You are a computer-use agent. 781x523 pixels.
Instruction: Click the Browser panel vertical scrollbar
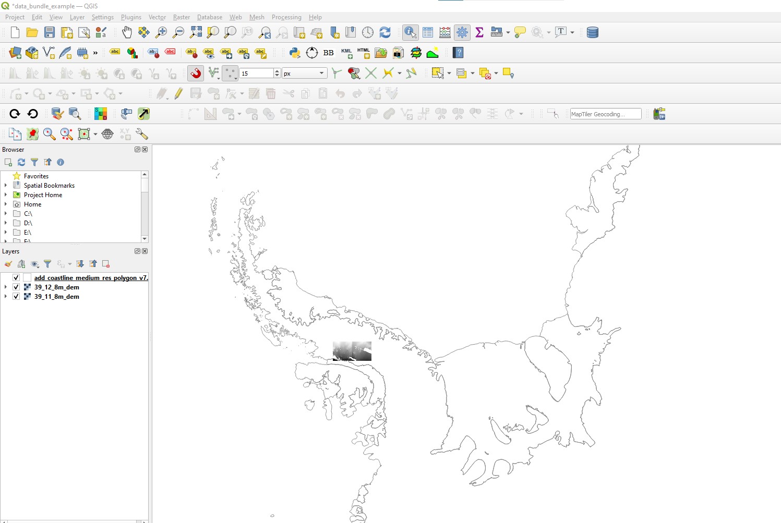145,206
